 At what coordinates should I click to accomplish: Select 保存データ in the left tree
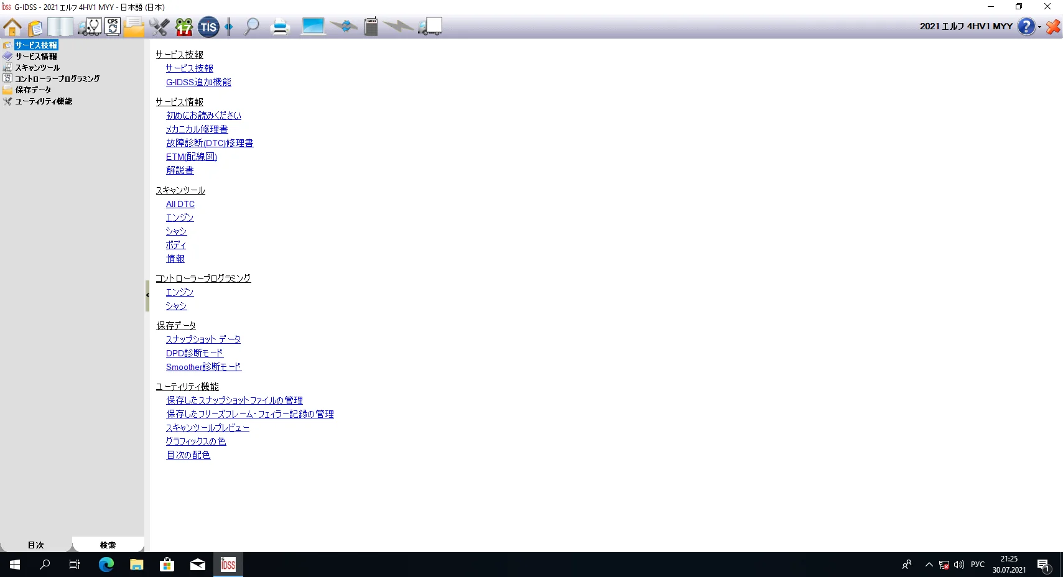coord(33,90)
